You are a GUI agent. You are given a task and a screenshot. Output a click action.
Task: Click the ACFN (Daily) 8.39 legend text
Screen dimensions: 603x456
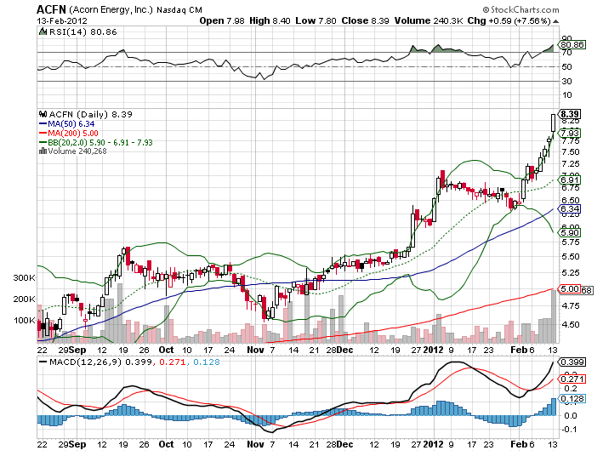pos(91,114)
